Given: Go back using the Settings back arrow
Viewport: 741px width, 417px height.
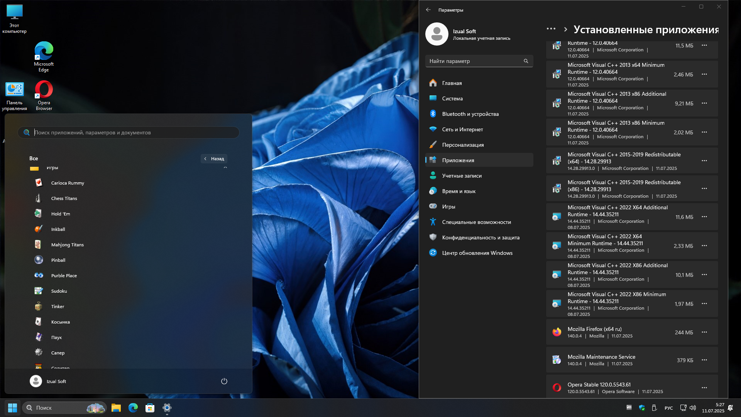Looking at the screenshot, I should point(428,10).
